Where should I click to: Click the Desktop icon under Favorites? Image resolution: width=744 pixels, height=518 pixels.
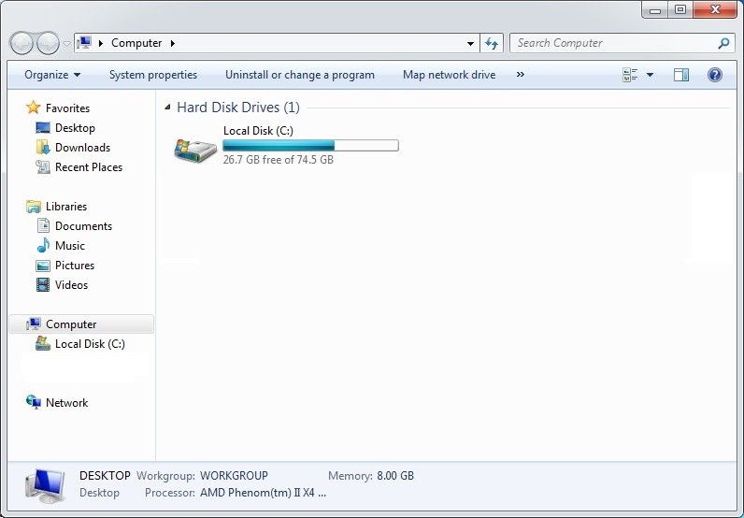coord(43,128)
